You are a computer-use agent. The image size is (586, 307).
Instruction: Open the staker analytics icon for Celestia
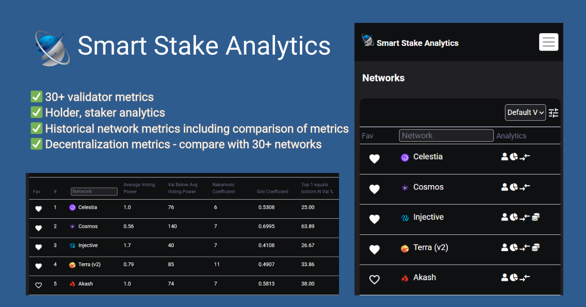(504, 156)
